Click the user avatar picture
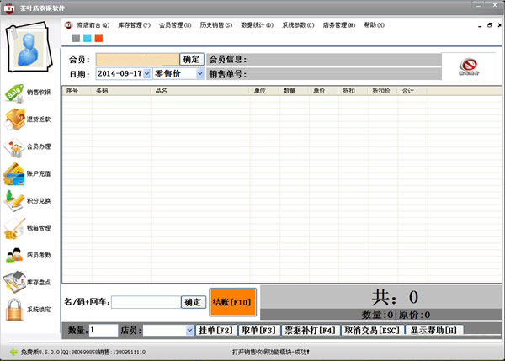This screenshot has width=505, height=361. click(x=29, y=47)
